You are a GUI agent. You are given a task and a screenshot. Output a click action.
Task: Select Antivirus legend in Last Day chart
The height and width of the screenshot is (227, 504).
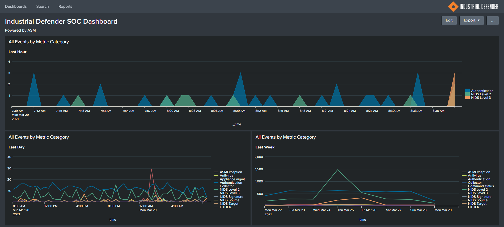tap(223, 175)
